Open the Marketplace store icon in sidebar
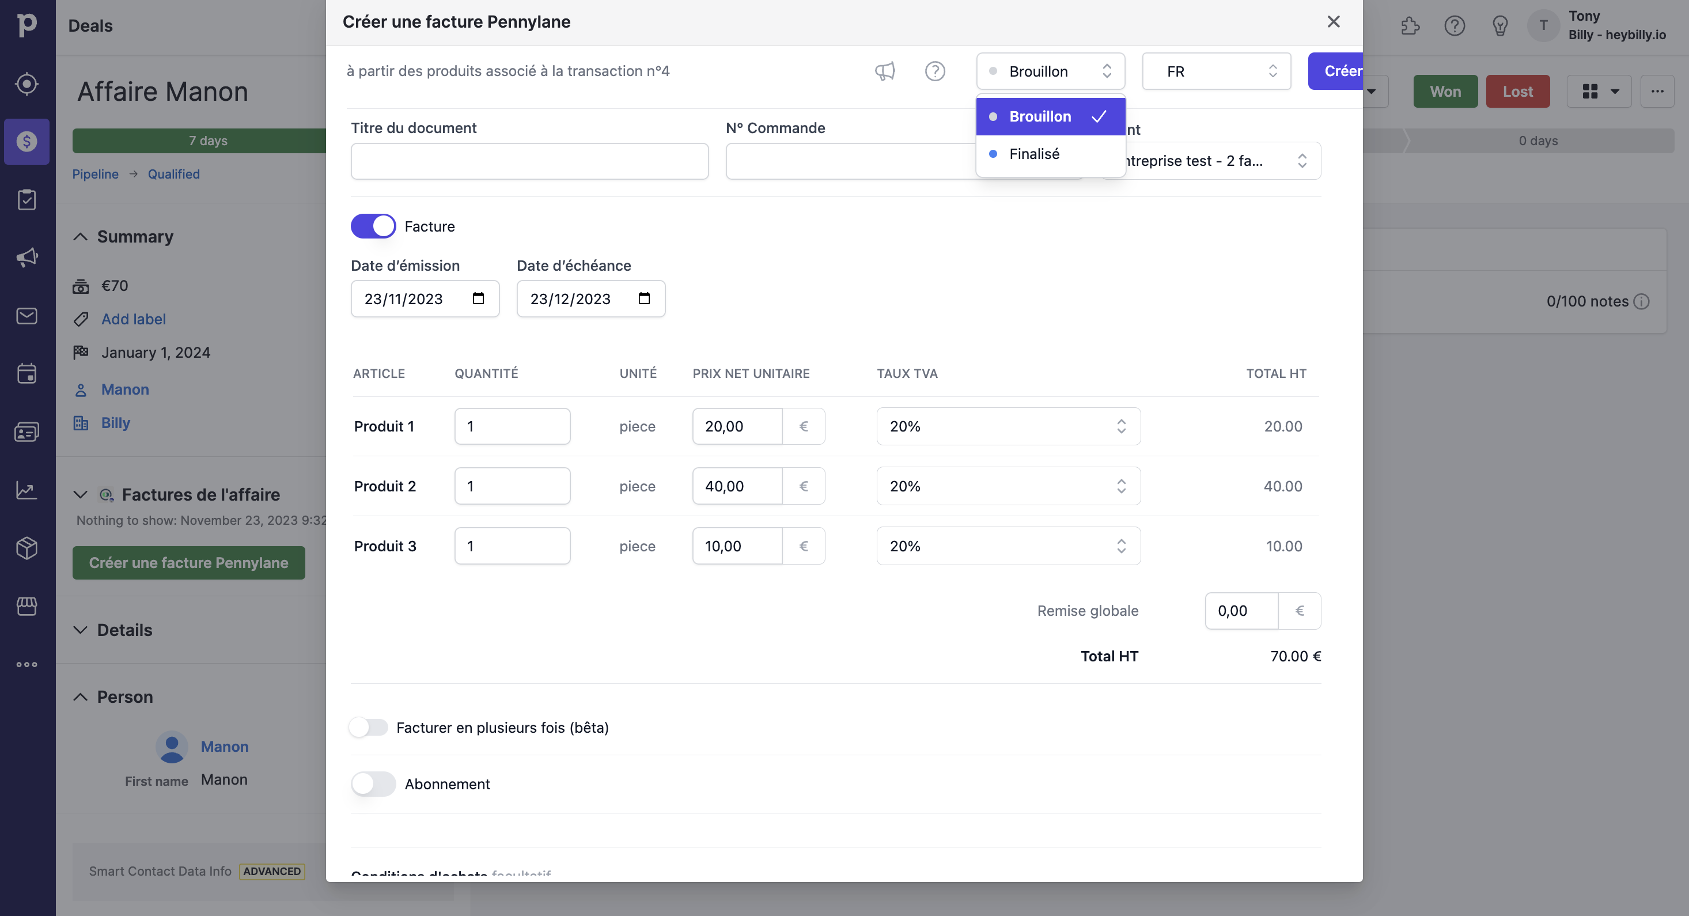Screen dimensions: 1689x916 pyautogui.click(x=27, y=606)
